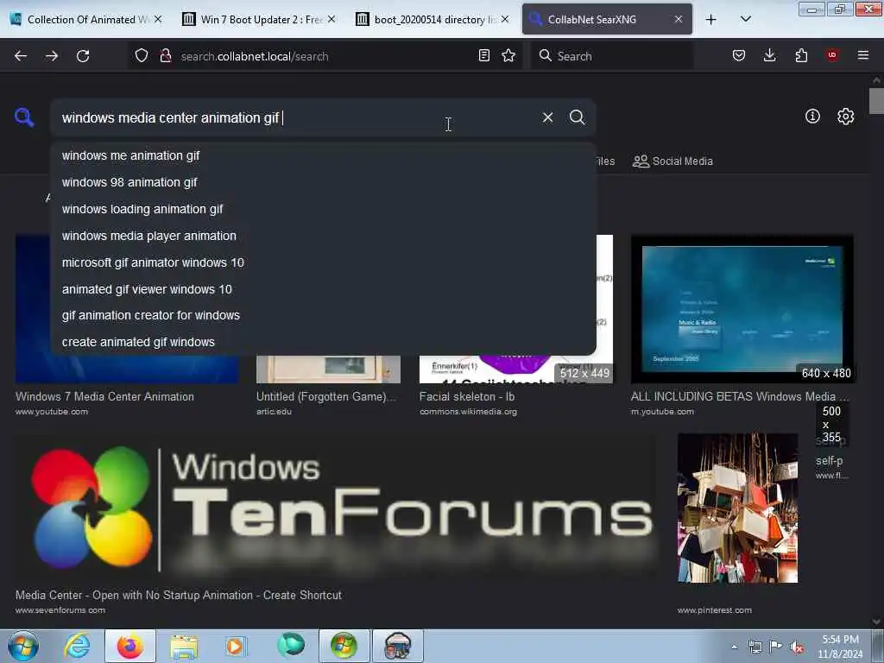This screenshot has width=884, height=663.
Task: Close the boot_20200514 directory tab
Action: click(505, 19)
